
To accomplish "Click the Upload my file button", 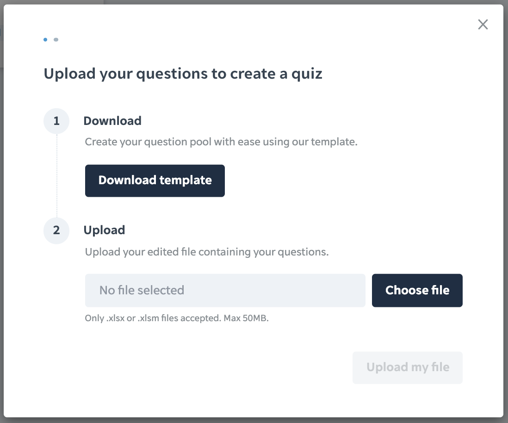I will pyautogui.click(x=407, y=367).
